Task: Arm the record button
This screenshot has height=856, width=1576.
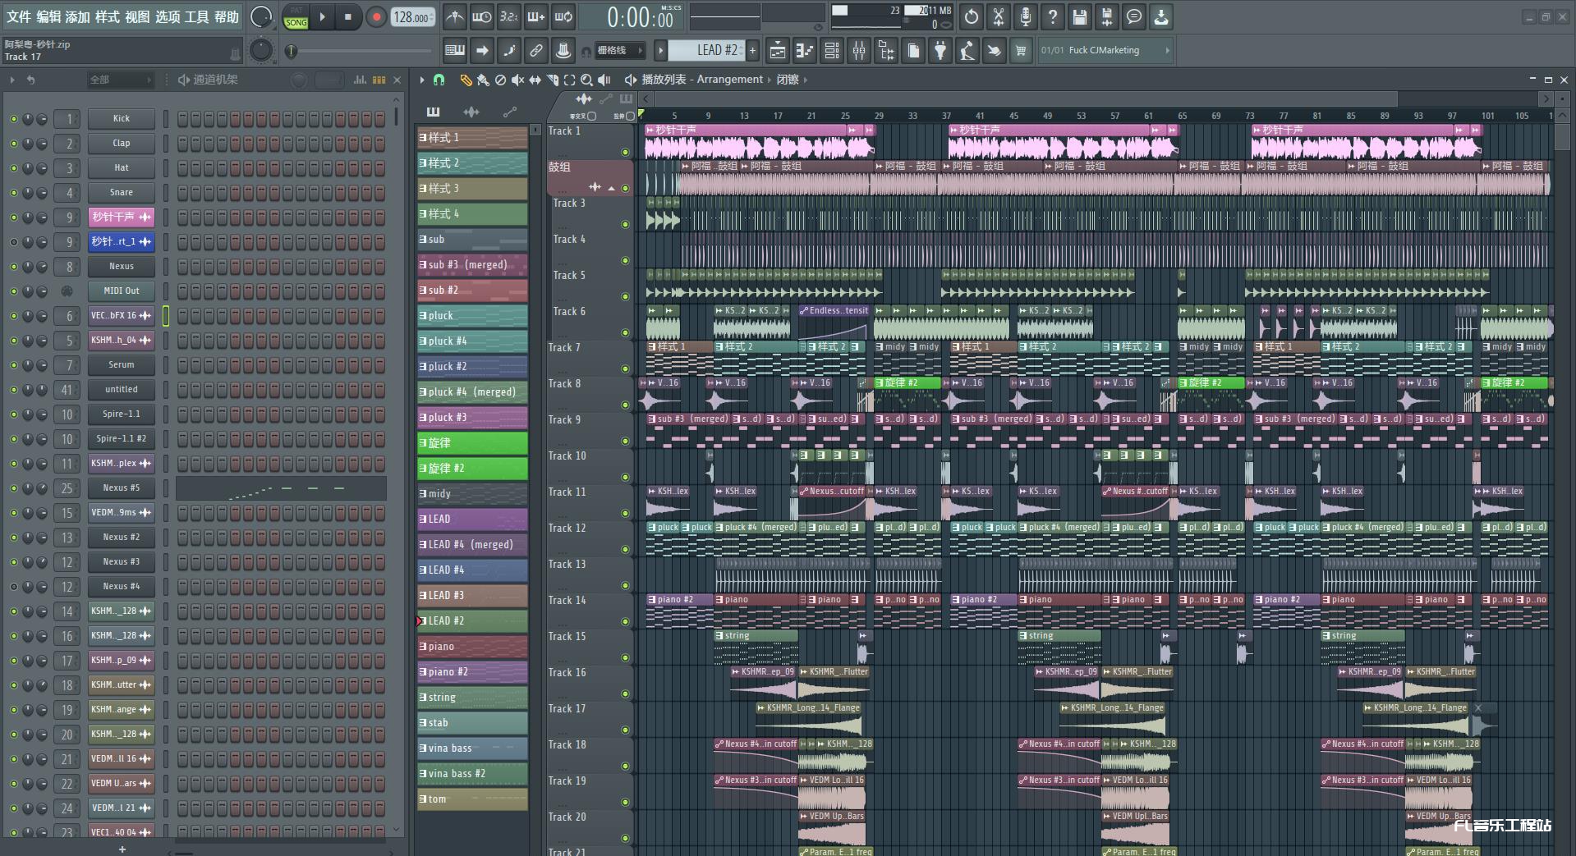Action: 376,16
